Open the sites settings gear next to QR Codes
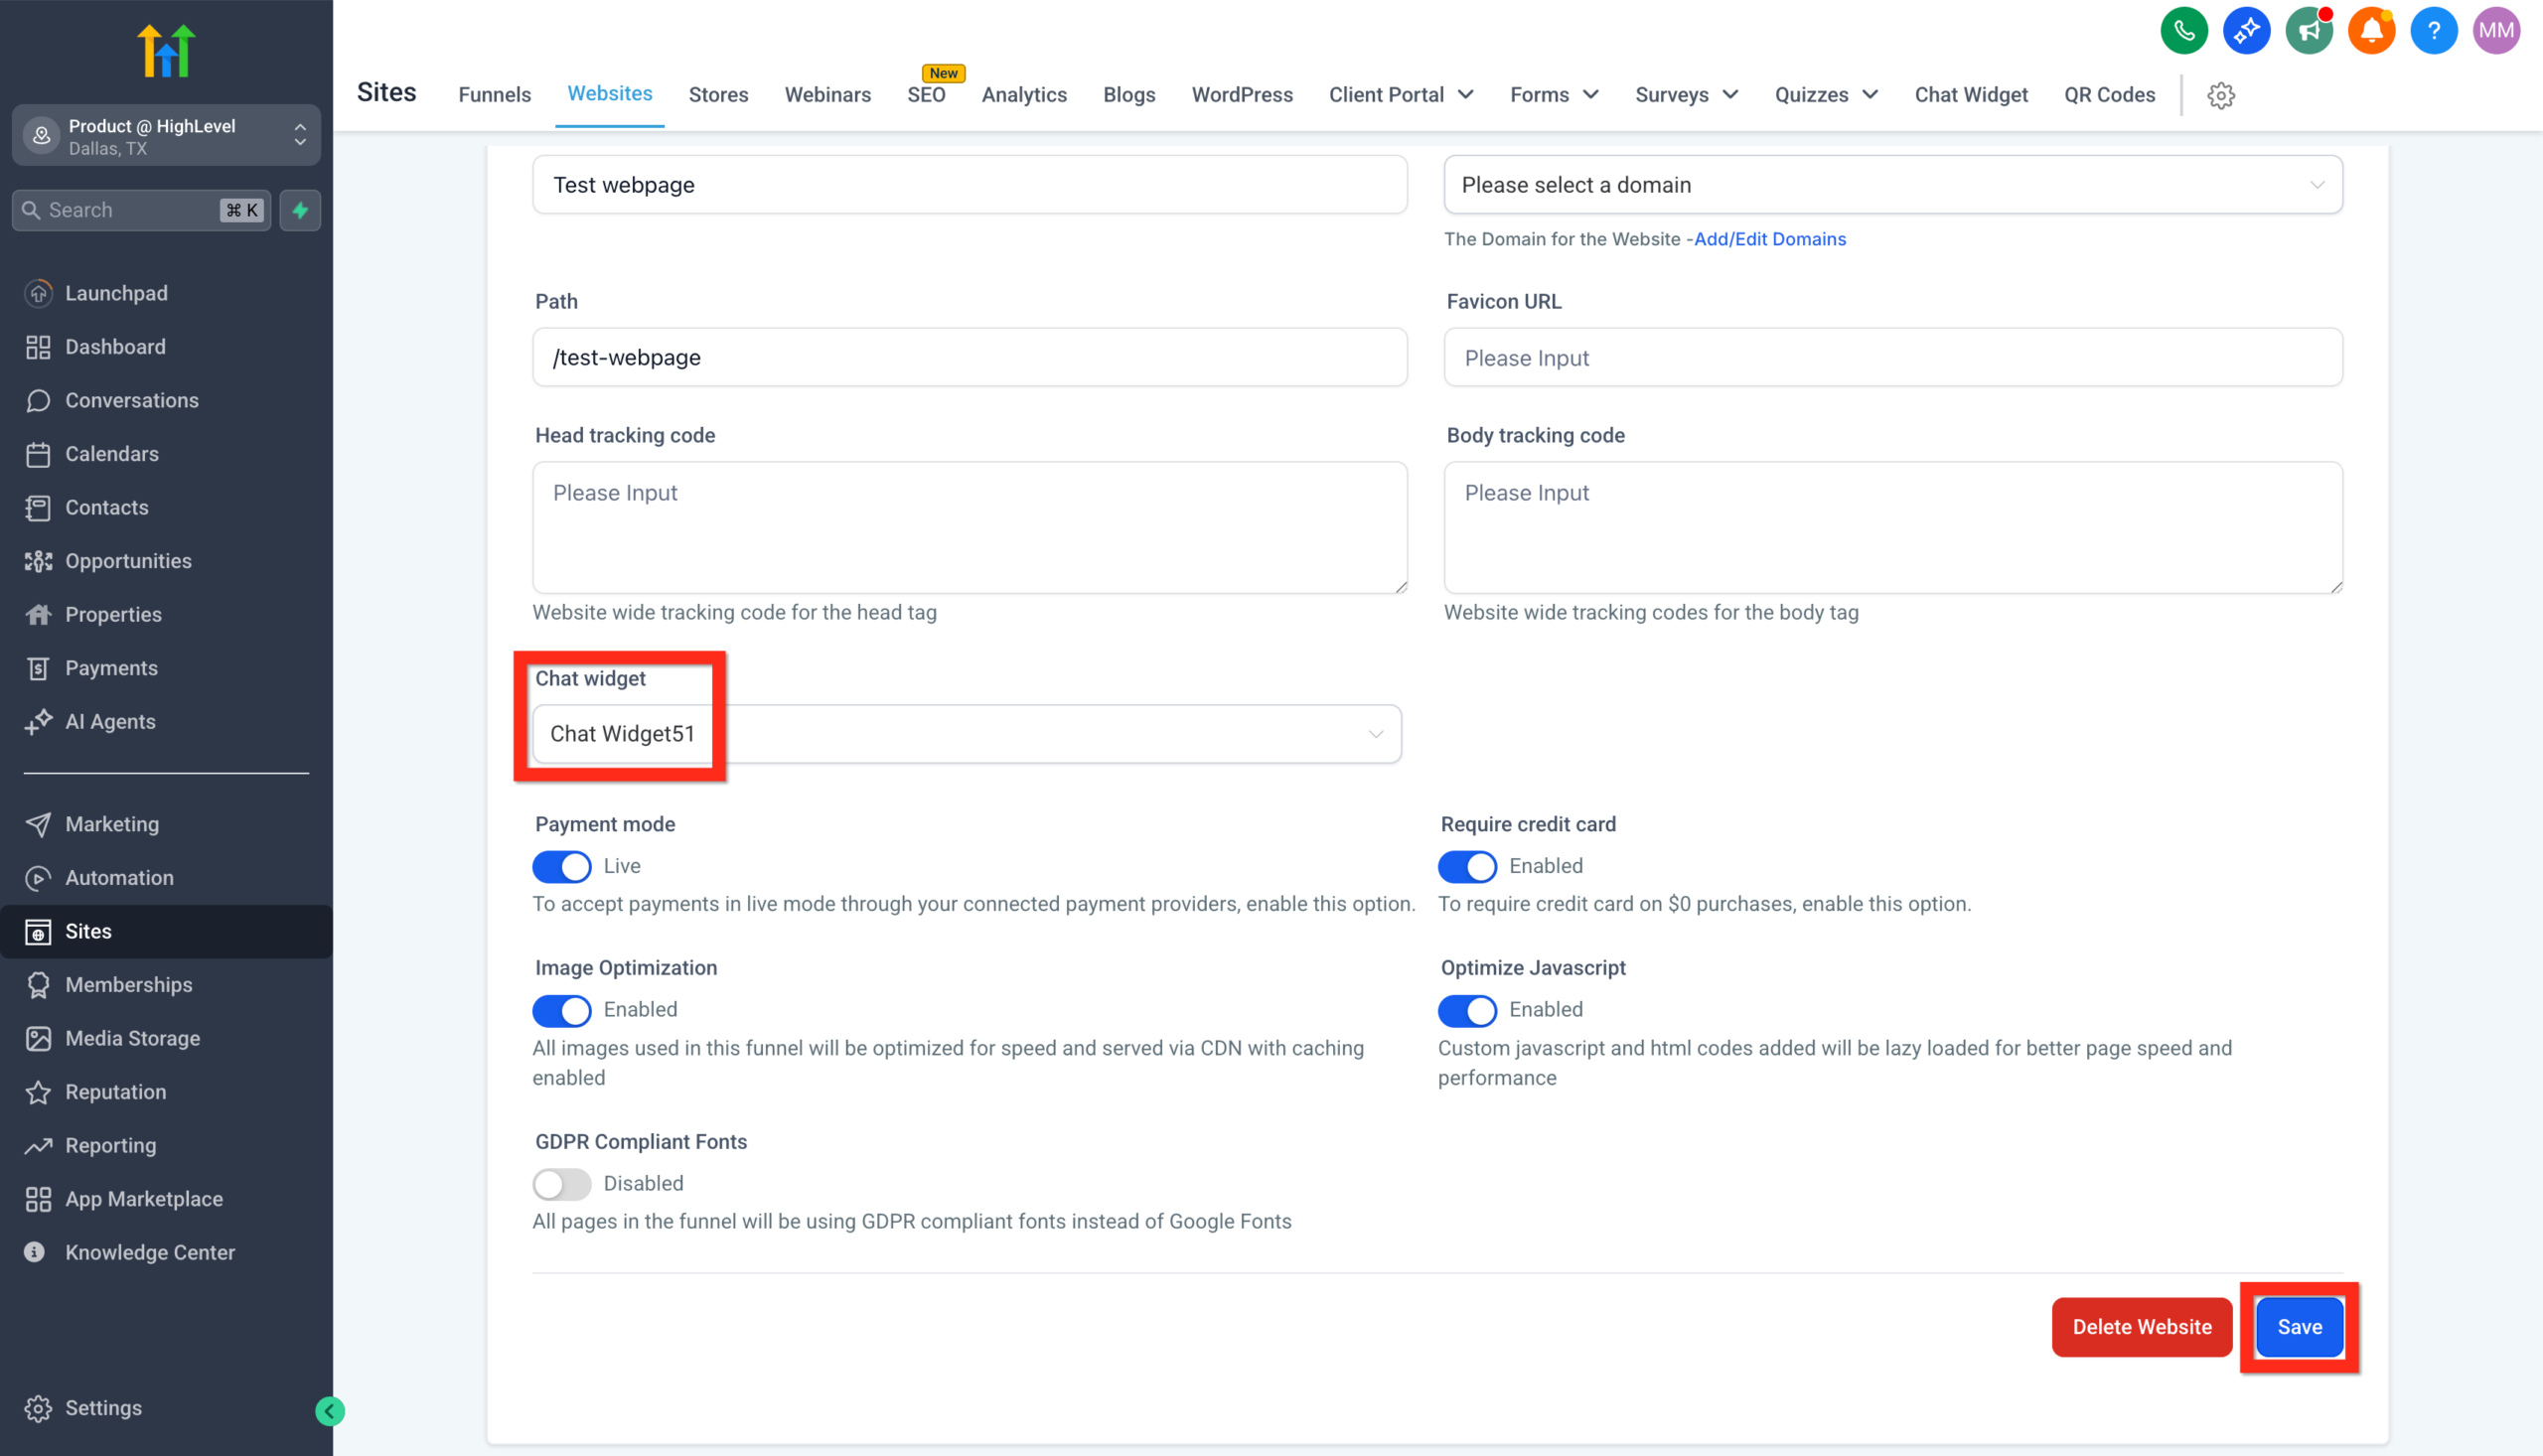The image size is (2543, 1456). (x=2221, y=95)
